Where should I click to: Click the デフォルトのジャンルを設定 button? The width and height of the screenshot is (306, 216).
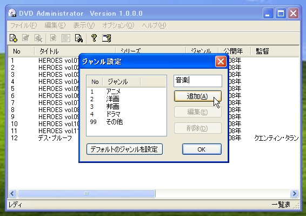(124, 149)
